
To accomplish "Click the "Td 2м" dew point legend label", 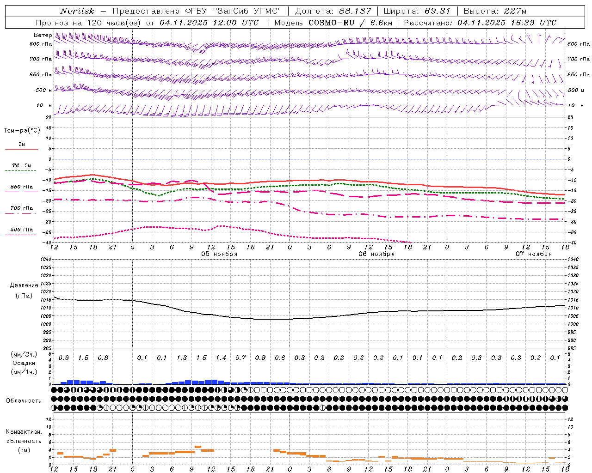I will [22, 165].
